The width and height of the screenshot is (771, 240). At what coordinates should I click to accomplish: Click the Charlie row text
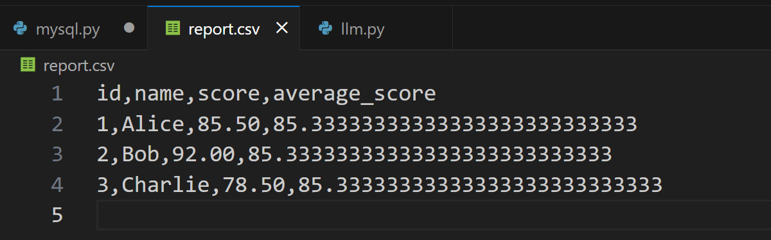[x=380, y=185]
